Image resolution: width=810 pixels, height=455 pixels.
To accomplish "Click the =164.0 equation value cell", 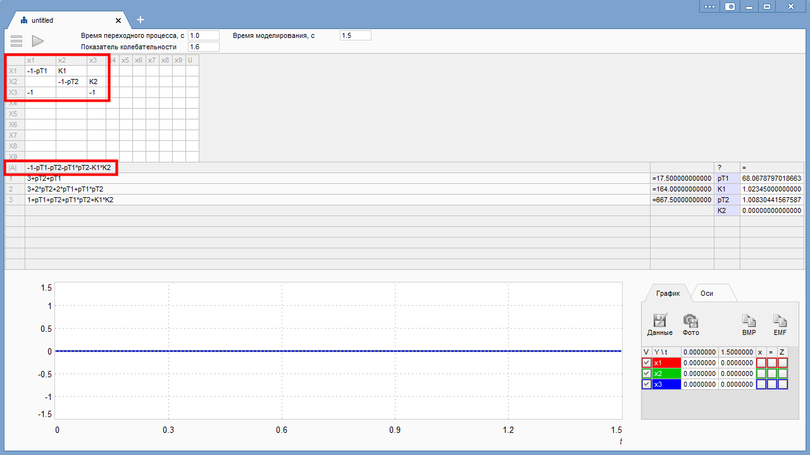I will click(x=682, y=189).
